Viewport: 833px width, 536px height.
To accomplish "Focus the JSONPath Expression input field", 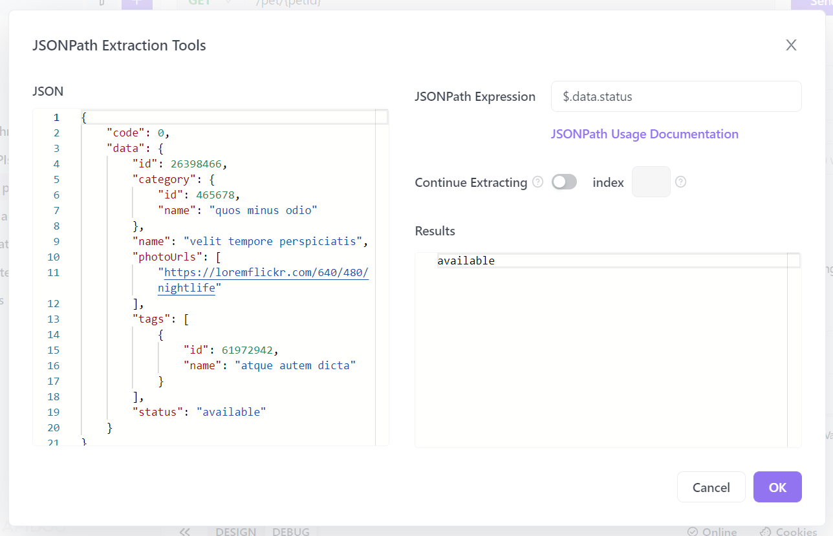I will pos(676,96).
